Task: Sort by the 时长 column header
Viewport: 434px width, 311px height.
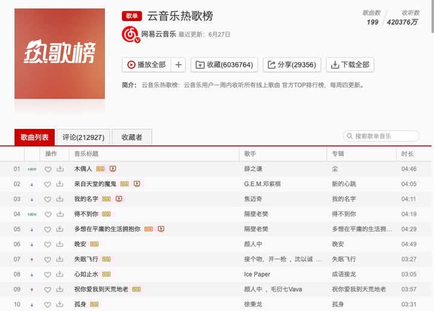Action: [407, 154]
